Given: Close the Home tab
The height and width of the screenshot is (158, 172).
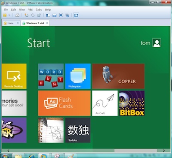Looking at the screenshot, I should pyautogui.click(x=18, y=23).
